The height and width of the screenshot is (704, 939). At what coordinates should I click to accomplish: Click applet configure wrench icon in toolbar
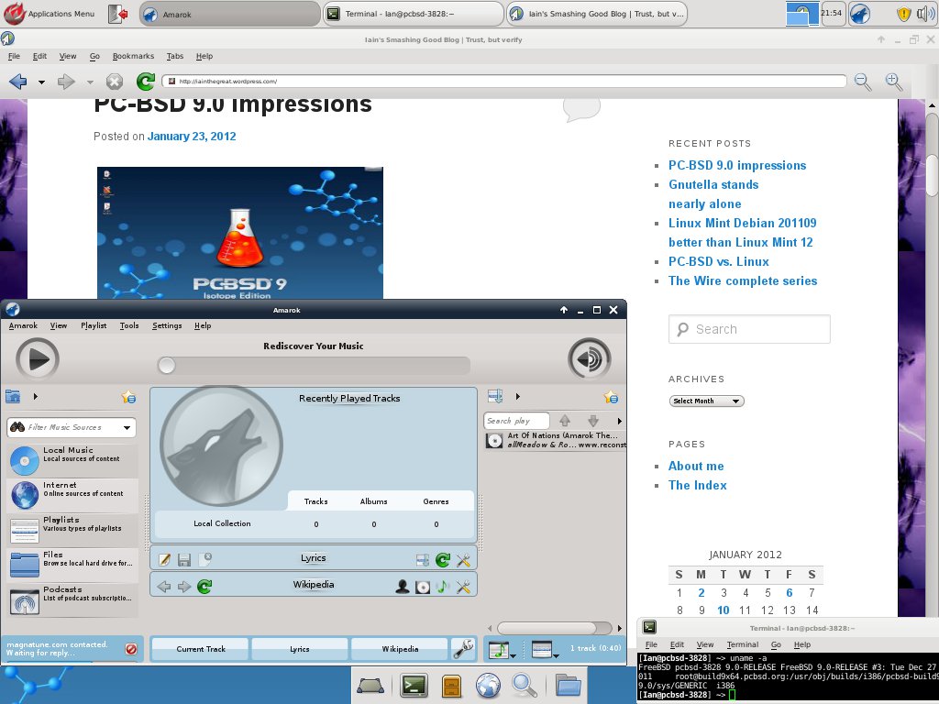click(x=463, y=648)
